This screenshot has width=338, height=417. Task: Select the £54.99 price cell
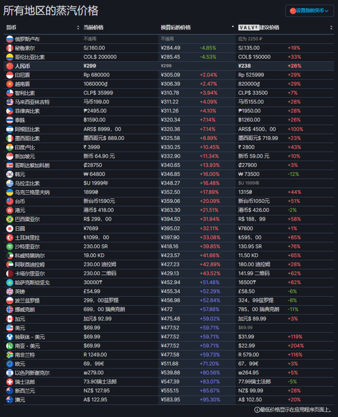tap(92, 291)
